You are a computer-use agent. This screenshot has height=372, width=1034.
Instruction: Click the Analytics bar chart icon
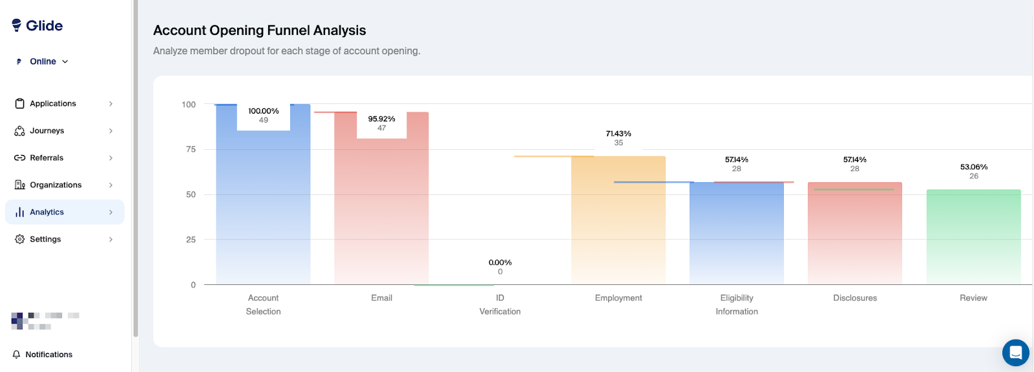pos(19,212)
